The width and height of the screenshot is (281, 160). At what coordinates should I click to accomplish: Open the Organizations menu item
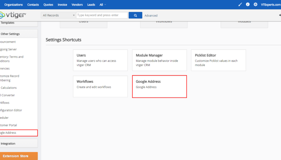pyautogui.click(x=14, y=5)
